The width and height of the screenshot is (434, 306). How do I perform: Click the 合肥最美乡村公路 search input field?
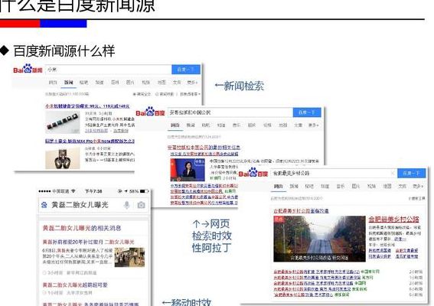click(x=334, y=173)
